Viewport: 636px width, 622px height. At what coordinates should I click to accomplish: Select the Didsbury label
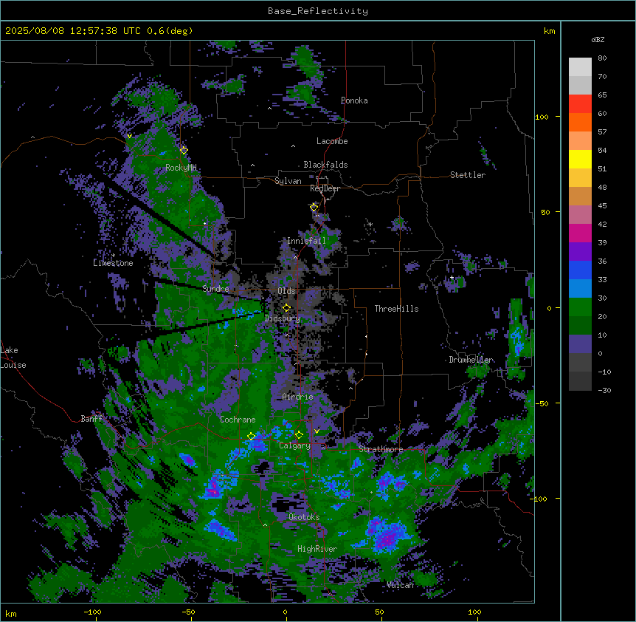coord(283,318)
